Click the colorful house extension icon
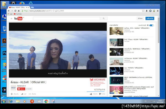The height and width of the screenshot is (109, 166). coord(154,11)
